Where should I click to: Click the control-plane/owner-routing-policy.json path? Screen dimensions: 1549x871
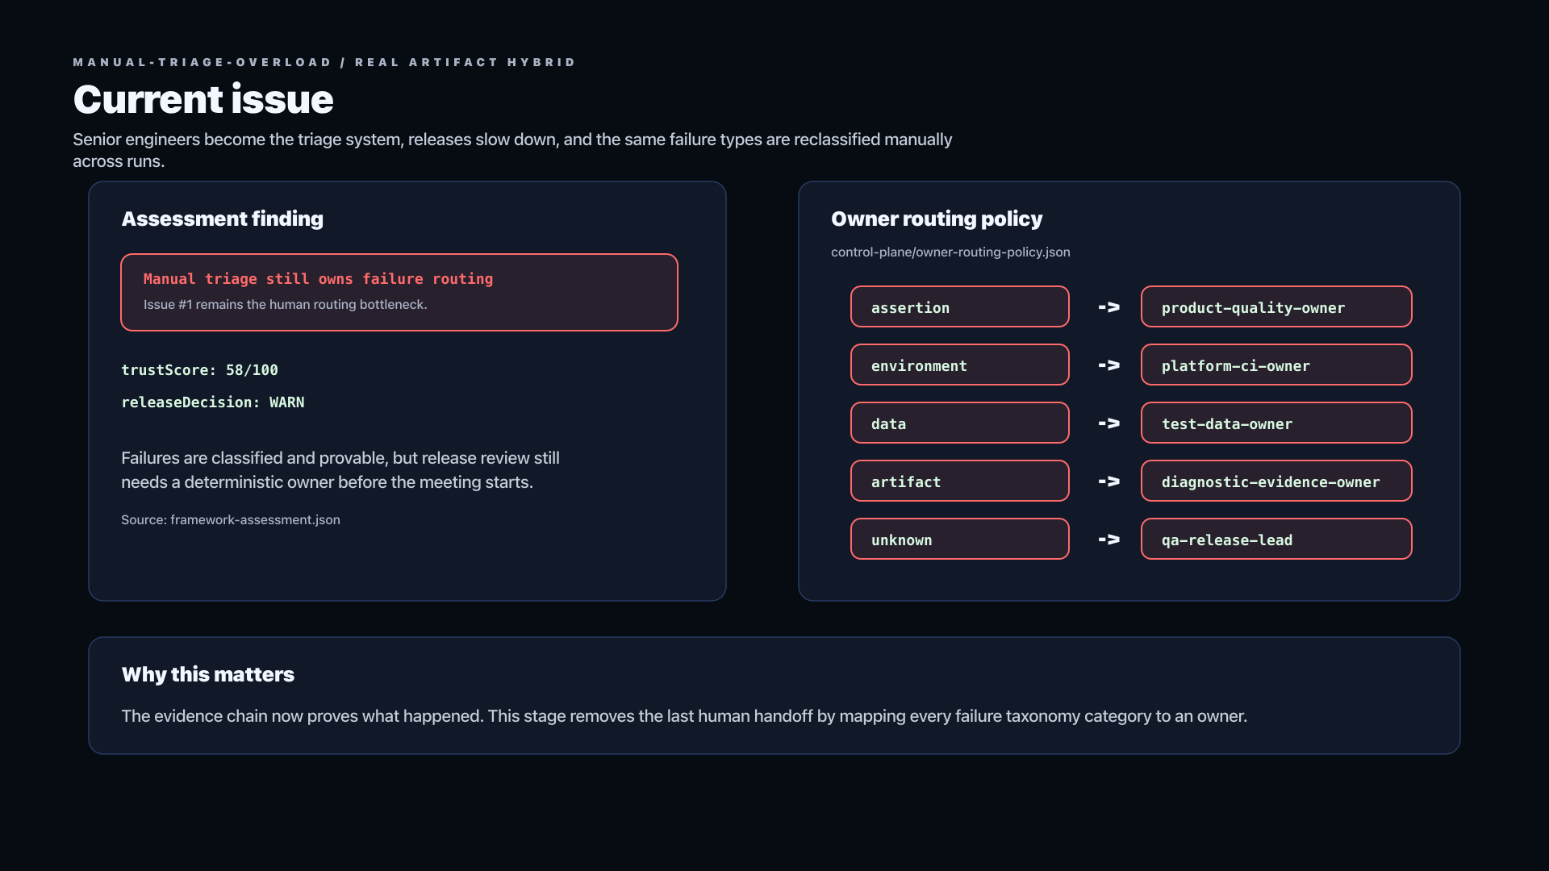[950, 252]
